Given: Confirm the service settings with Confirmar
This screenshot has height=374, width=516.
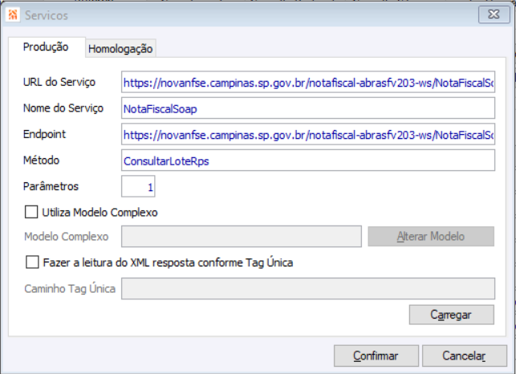Looking at the screenshot, I should tap(376, 356).
